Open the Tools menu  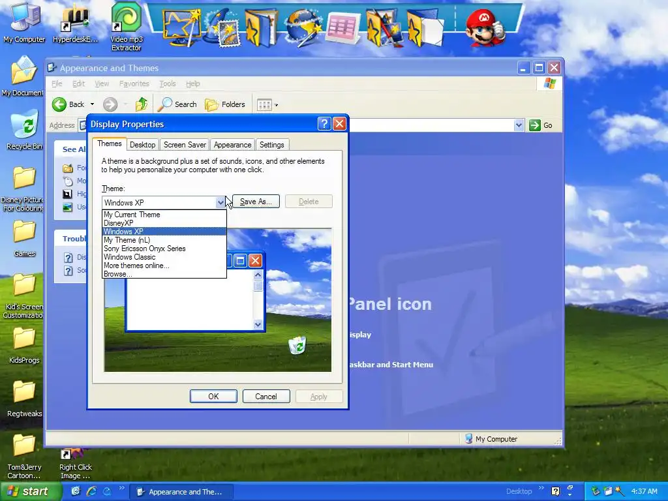click(x=168, y=84)
